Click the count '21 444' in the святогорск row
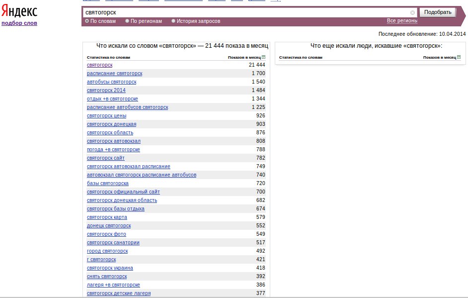 pos(257,65)
